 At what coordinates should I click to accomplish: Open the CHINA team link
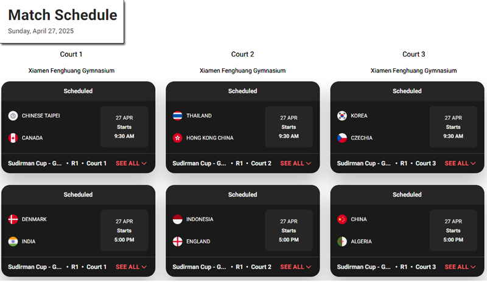coord(359,219)
